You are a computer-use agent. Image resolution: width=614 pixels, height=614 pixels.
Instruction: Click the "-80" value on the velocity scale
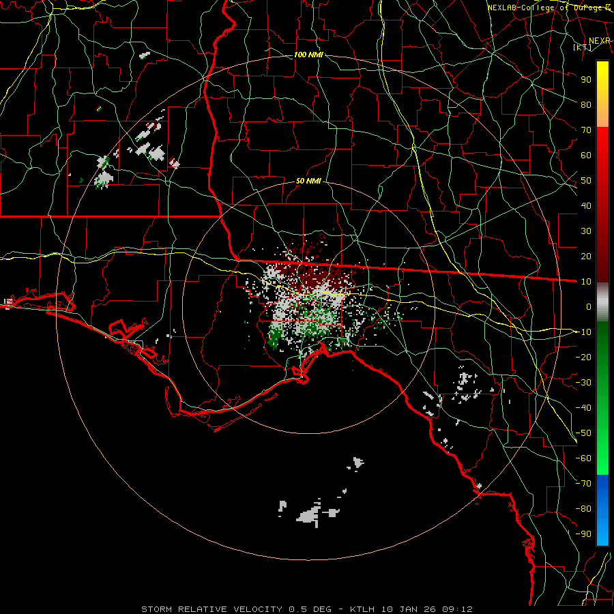click(x=583, y=509)
